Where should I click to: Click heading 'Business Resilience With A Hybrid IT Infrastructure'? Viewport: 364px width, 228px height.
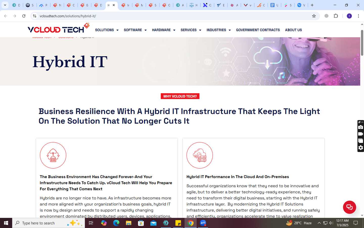point(179,116)
